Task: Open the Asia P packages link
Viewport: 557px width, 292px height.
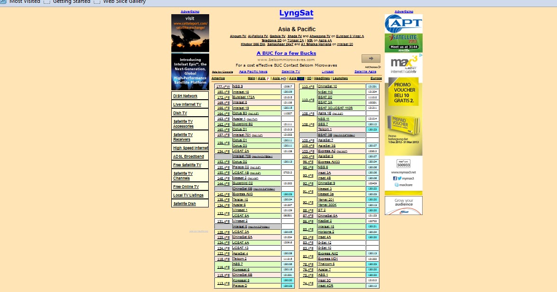Action: pyautogui.click(x=263, y=78)
